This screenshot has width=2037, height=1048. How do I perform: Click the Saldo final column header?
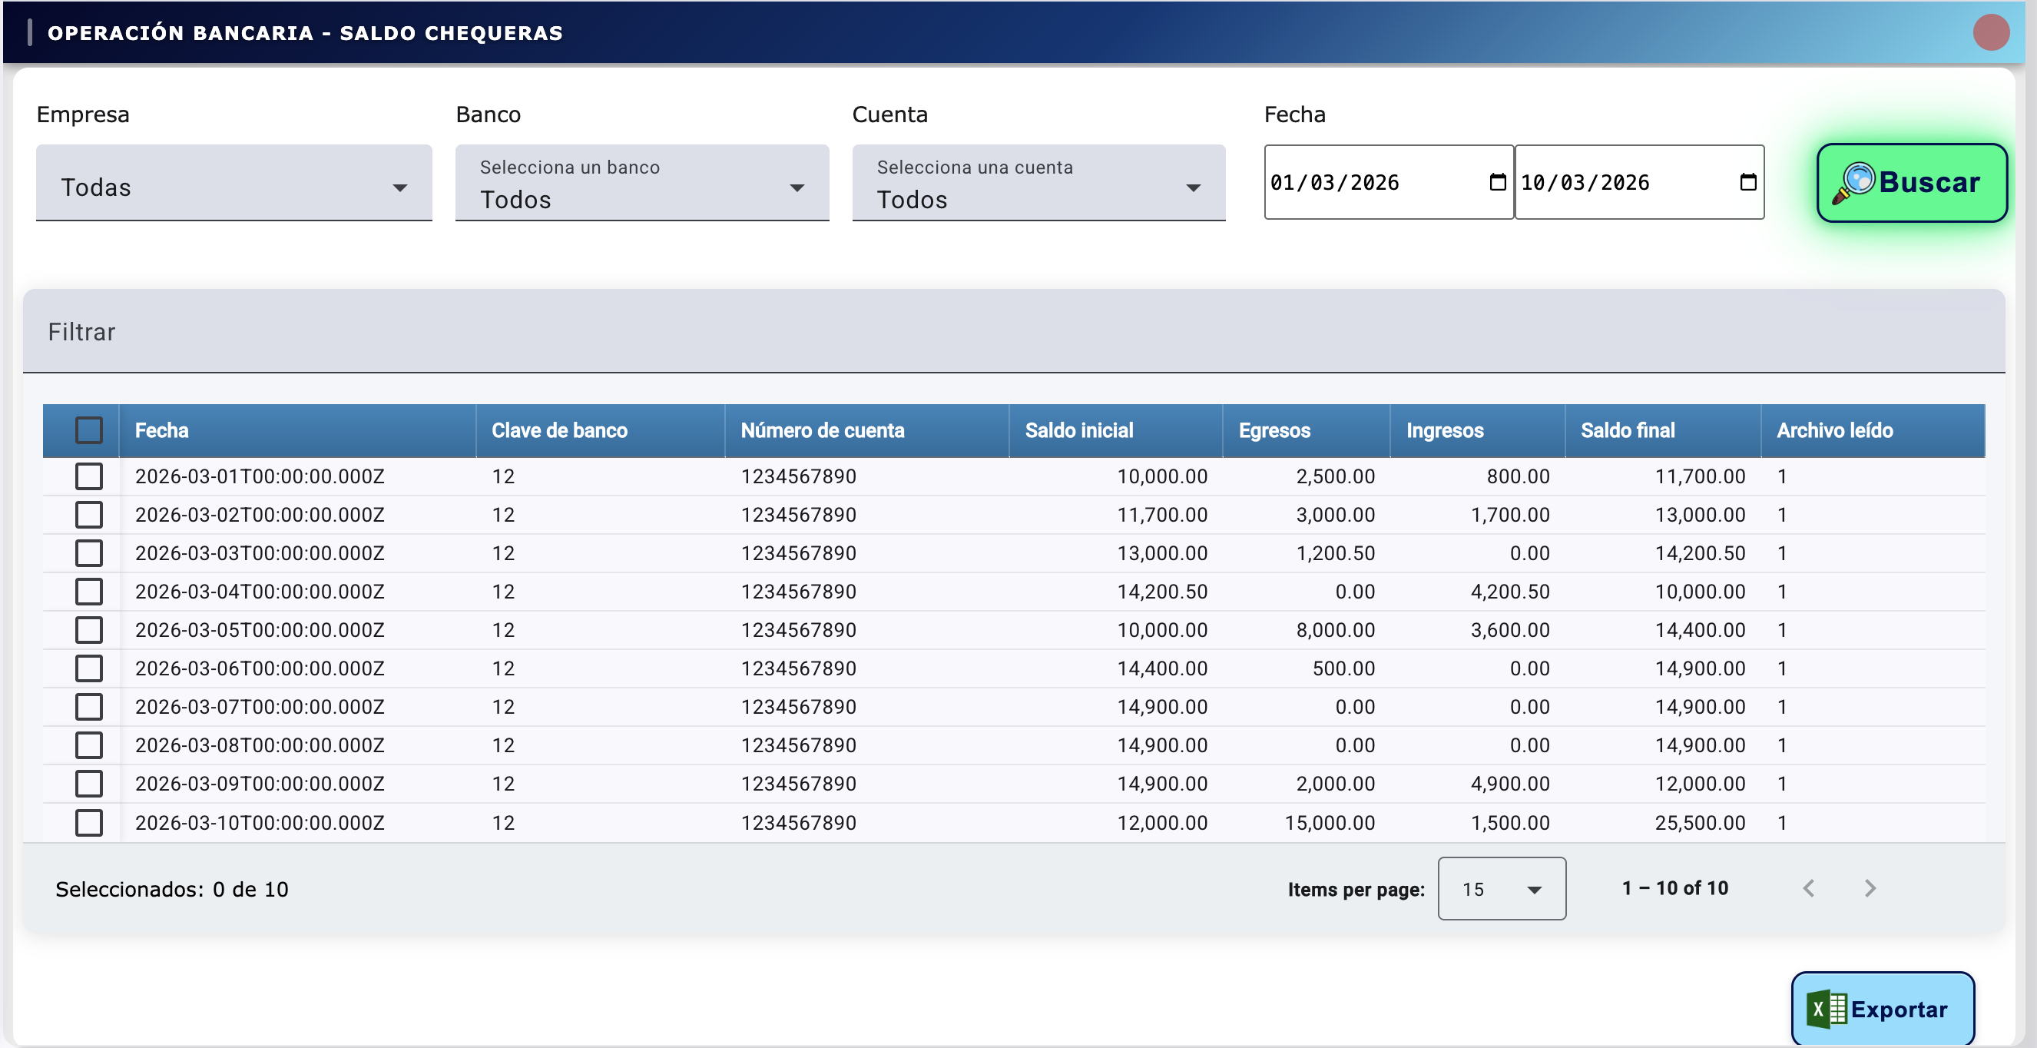pos(1628,430)
